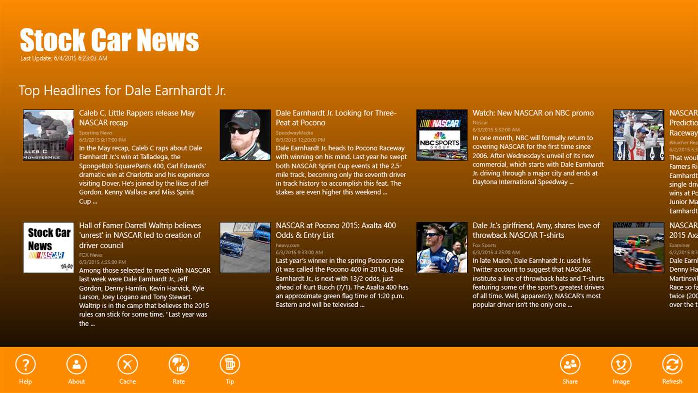Open headline 'Watch: New NASCAR on NBC promo'

click(533, 113)
